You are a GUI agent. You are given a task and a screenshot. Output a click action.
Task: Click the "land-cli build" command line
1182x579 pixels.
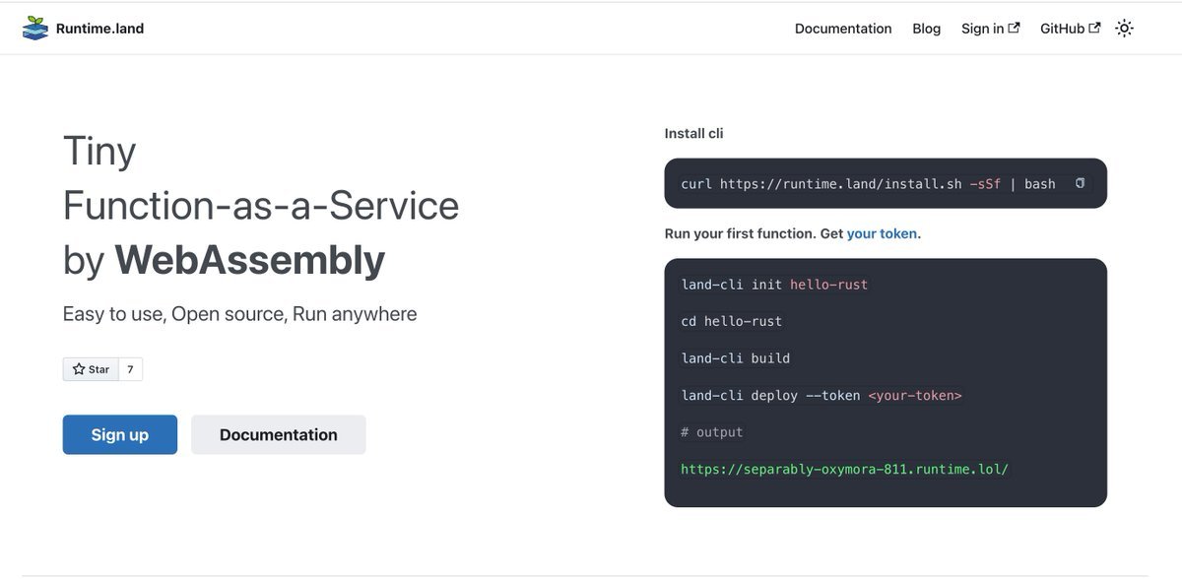[x=735, y=358]
